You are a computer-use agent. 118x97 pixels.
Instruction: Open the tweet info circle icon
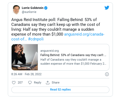click(x=107, y=74)
